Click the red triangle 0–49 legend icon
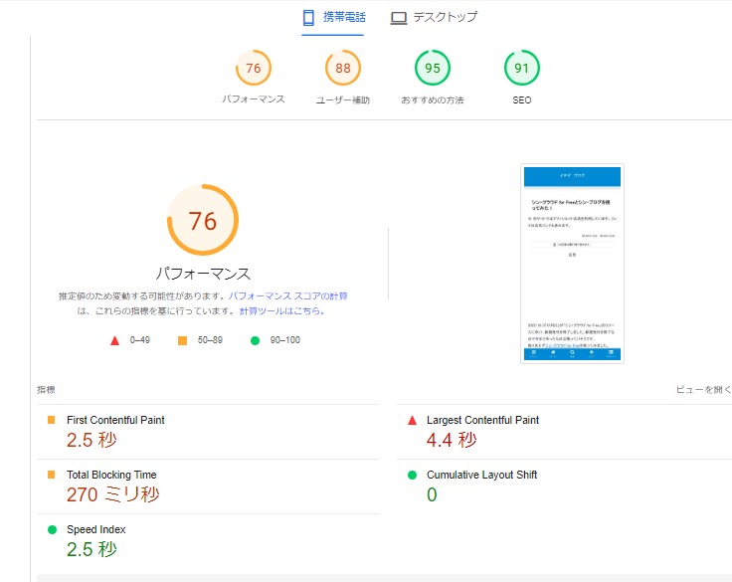The image size is (732, 582). [114, 340]
